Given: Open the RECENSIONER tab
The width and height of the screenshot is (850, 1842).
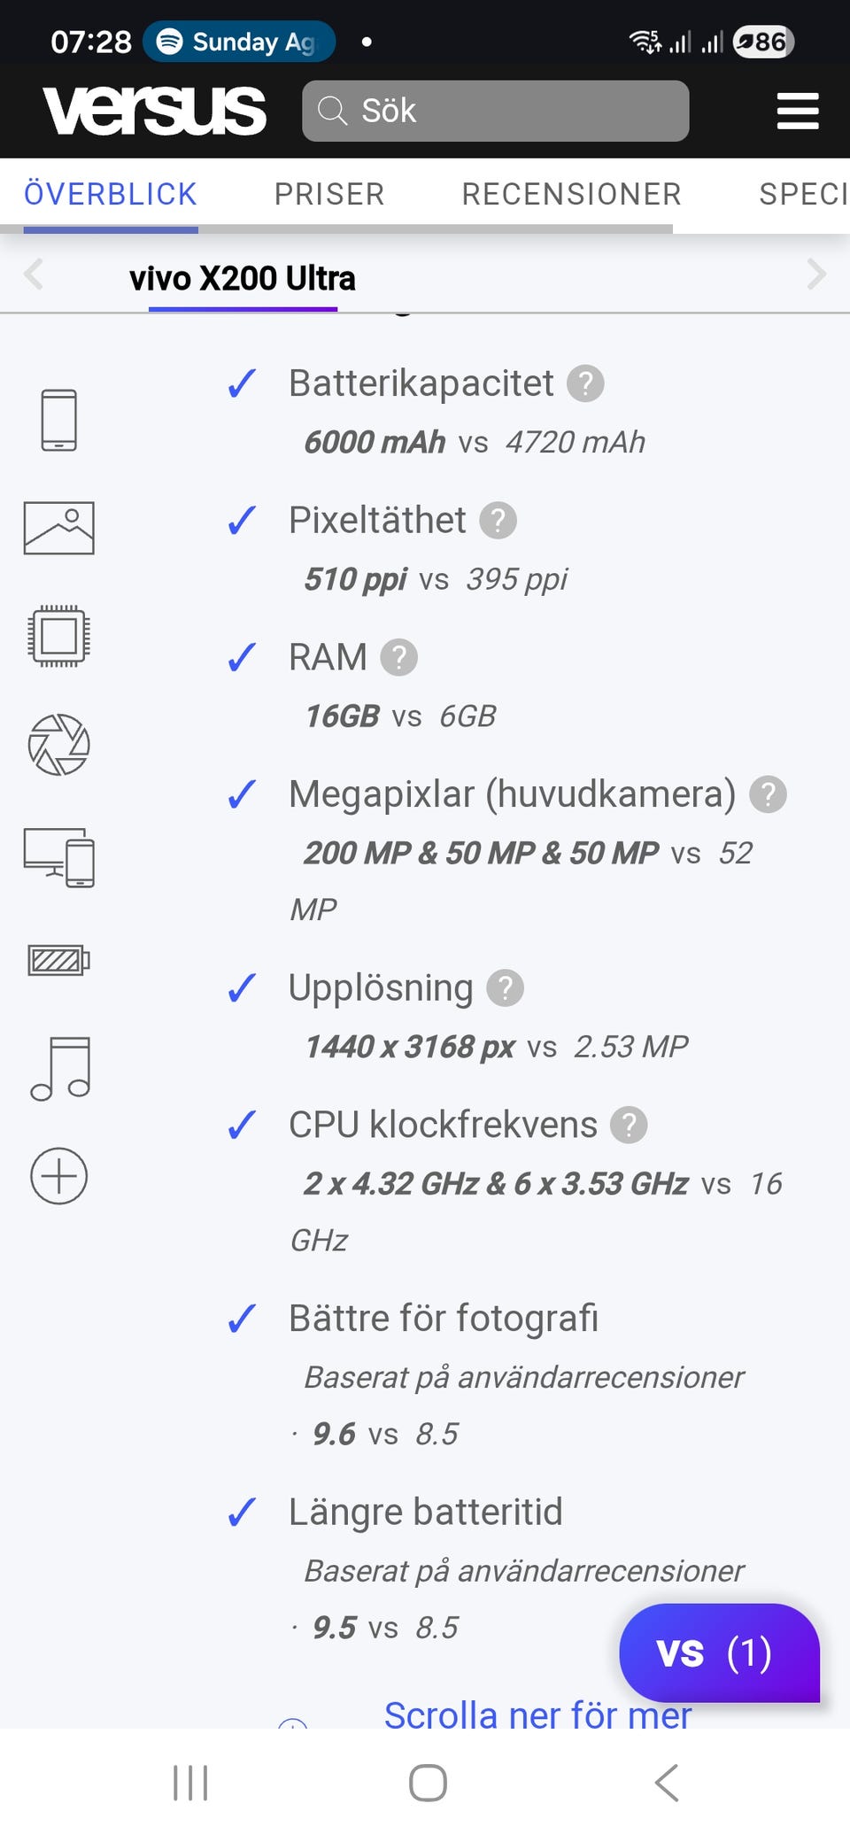Looking at the screenshot, I should point(571,194).
